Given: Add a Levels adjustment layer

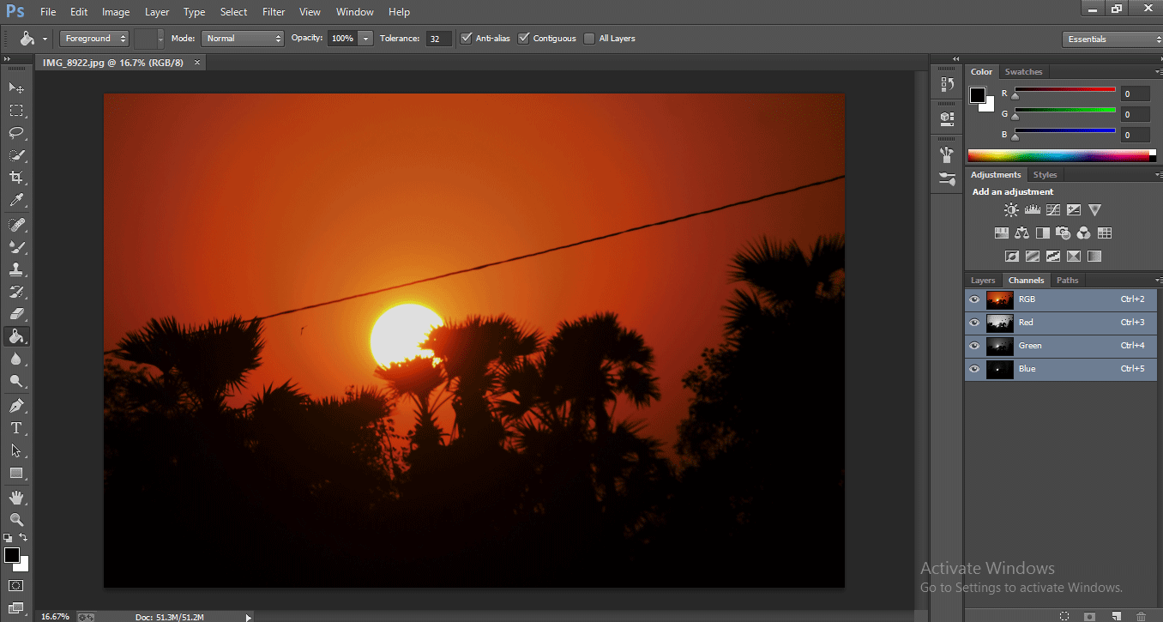Looking at the screenshot, I should (1032, 209).
